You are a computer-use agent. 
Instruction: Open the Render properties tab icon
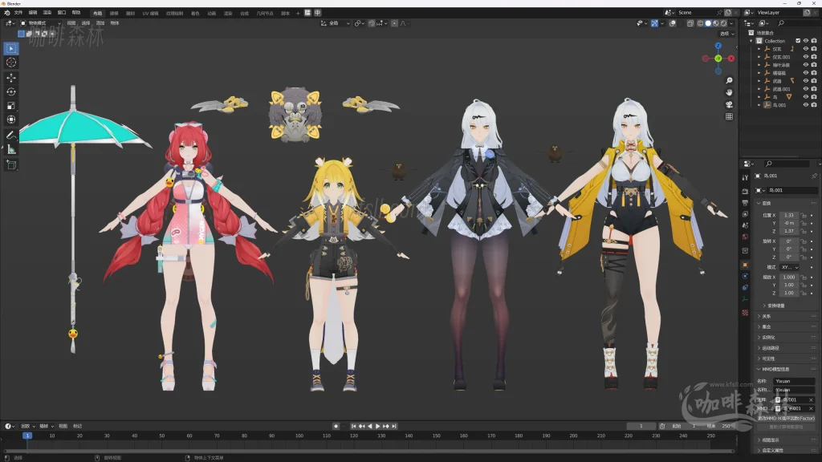745,191
